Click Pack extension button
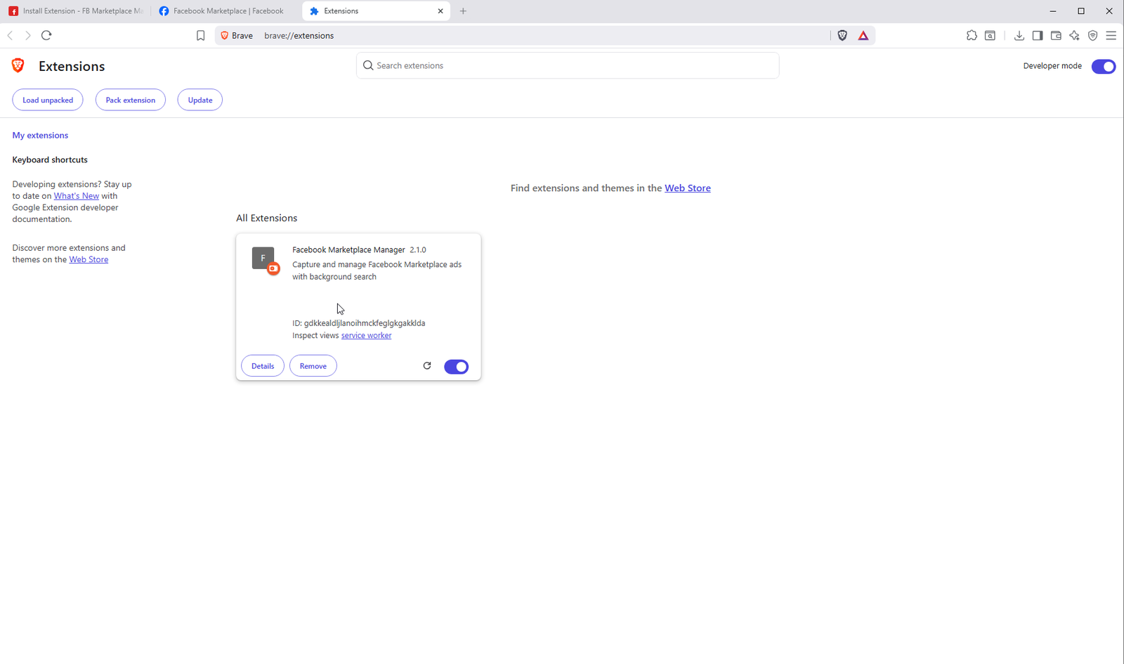Viewport: 1124px width, 664px height. point(131,100)
